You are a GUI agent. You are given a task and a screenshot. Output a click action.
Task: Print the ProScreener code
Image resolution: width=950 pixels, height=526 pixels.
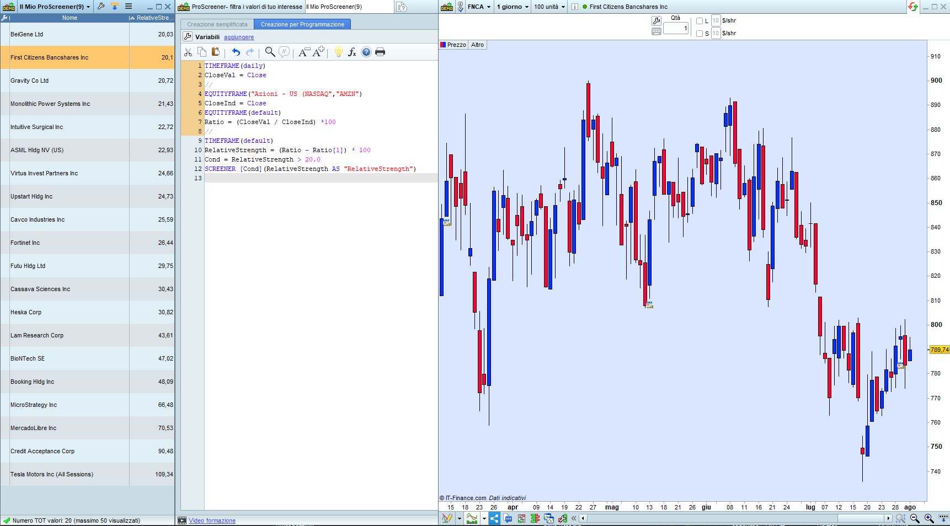(x=380, y=52)
